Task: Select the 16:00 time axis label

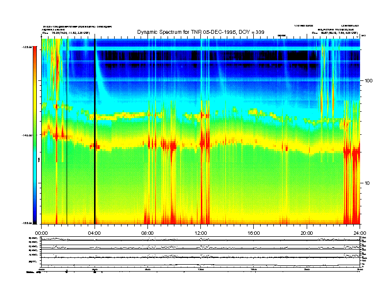Action: tap(254, 233)
